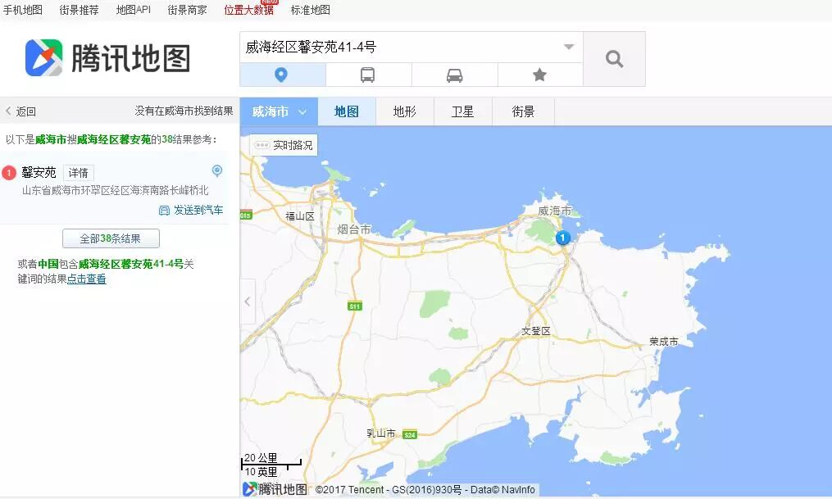Click 乳山市 label on map
Viewport: 832px width, 499px height.
[x=381, y=433]
